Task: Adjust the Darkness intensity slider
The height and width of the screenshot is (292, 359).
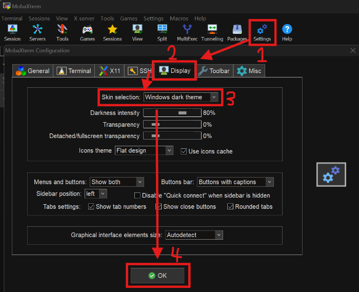Action: [172, 113]
